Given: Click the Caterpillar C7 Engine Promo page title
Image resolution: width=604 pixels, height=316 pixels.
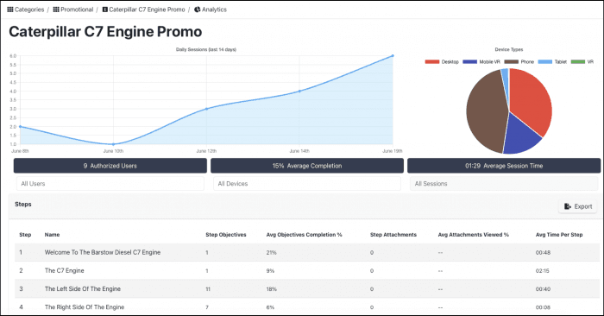Looking at the screenshot, I should click(x=105, y=32).
